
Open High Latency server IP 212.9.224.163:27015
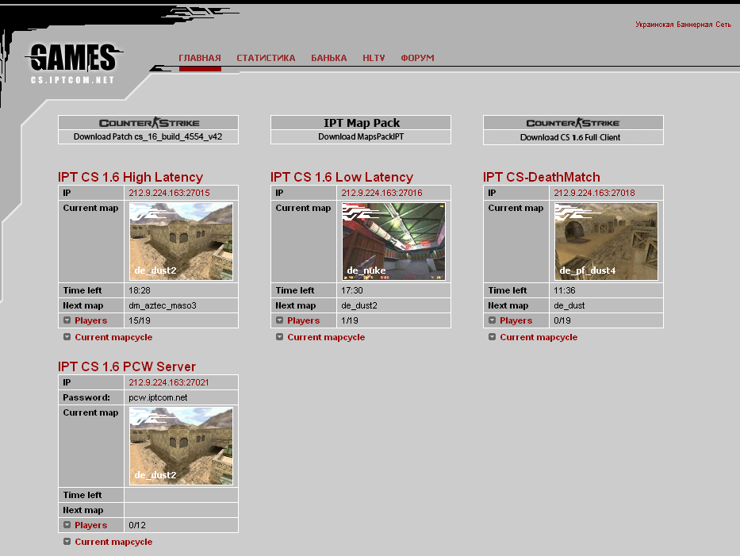click(170, 193)
